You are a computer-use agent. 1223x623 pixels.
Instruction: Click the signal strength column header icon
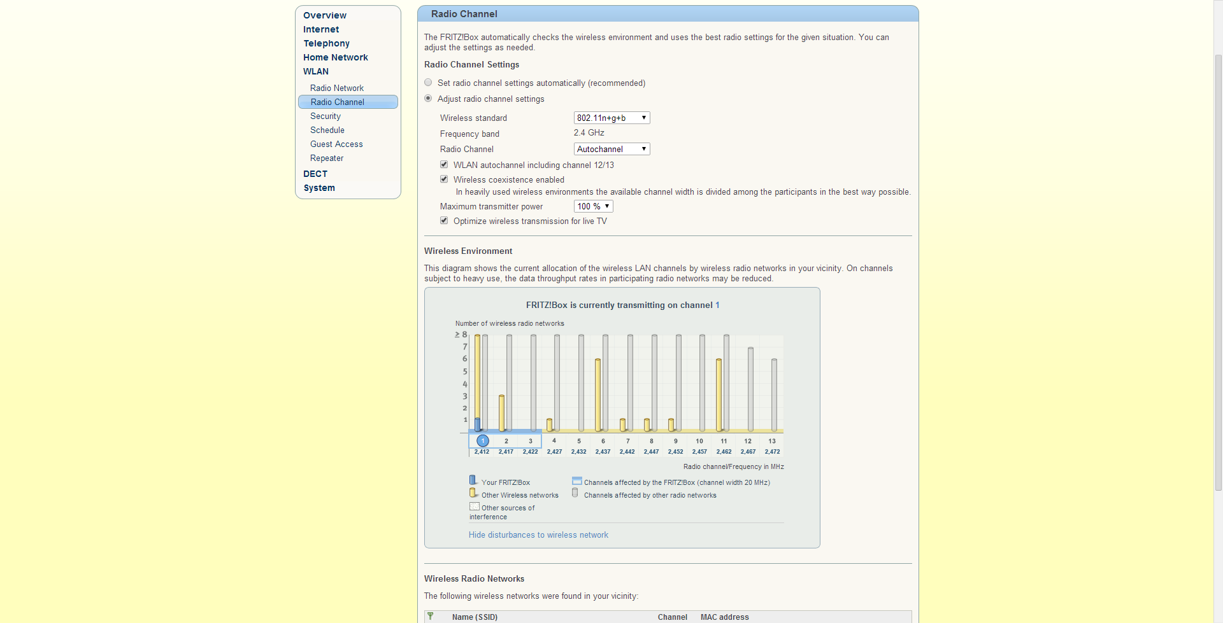click(x=431, y=616)
